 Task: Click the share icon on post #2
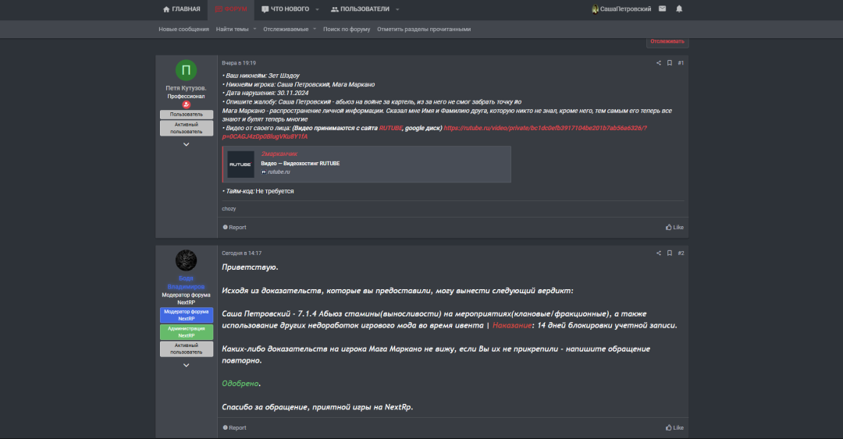pyautogui.click(x=658, y=253)
